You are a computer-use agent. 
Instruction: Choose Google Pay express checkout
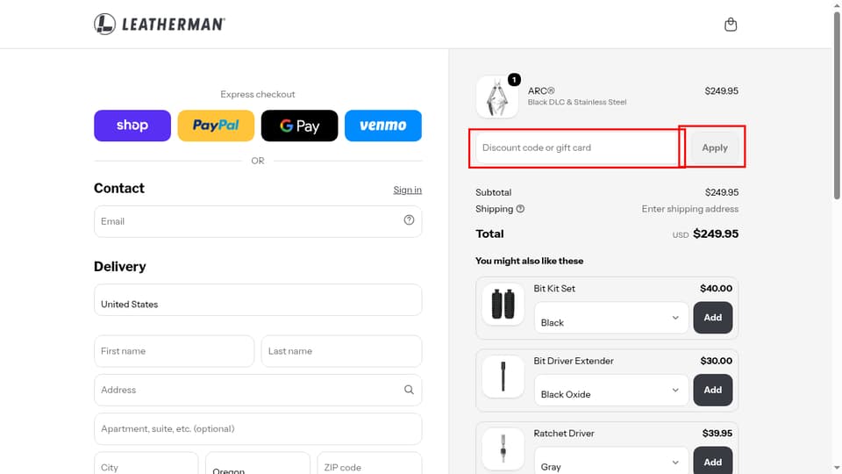pyautogui.click(x=300, y=126)
